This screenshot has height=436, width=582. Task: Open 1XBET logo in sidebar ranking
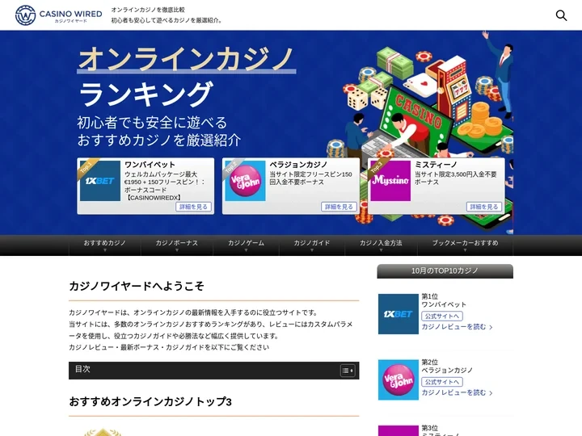[398, 314]
